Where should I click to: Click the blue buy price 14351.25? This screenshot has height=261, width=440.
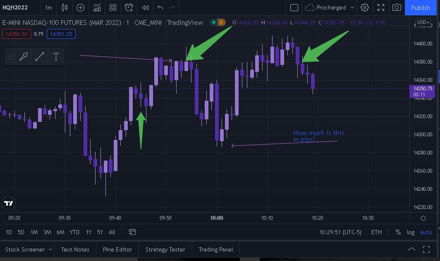(61, 34)
